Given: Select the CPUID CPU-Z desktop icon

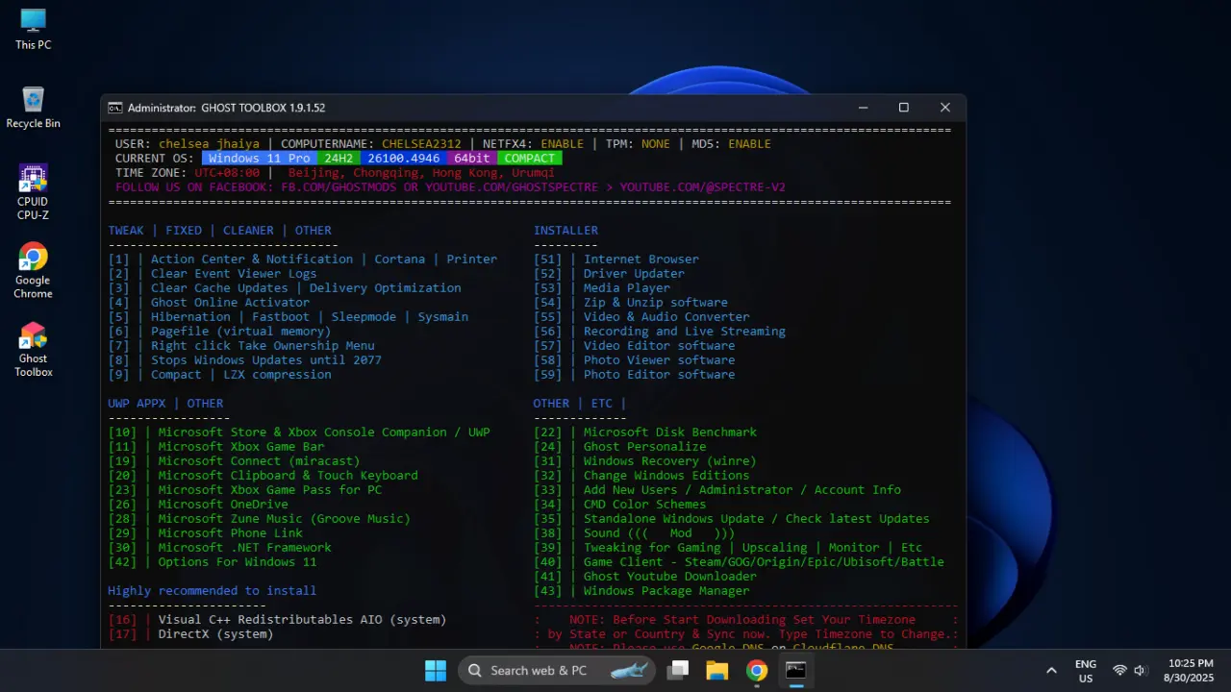Looking at the screenshot, I should point(33,192).
